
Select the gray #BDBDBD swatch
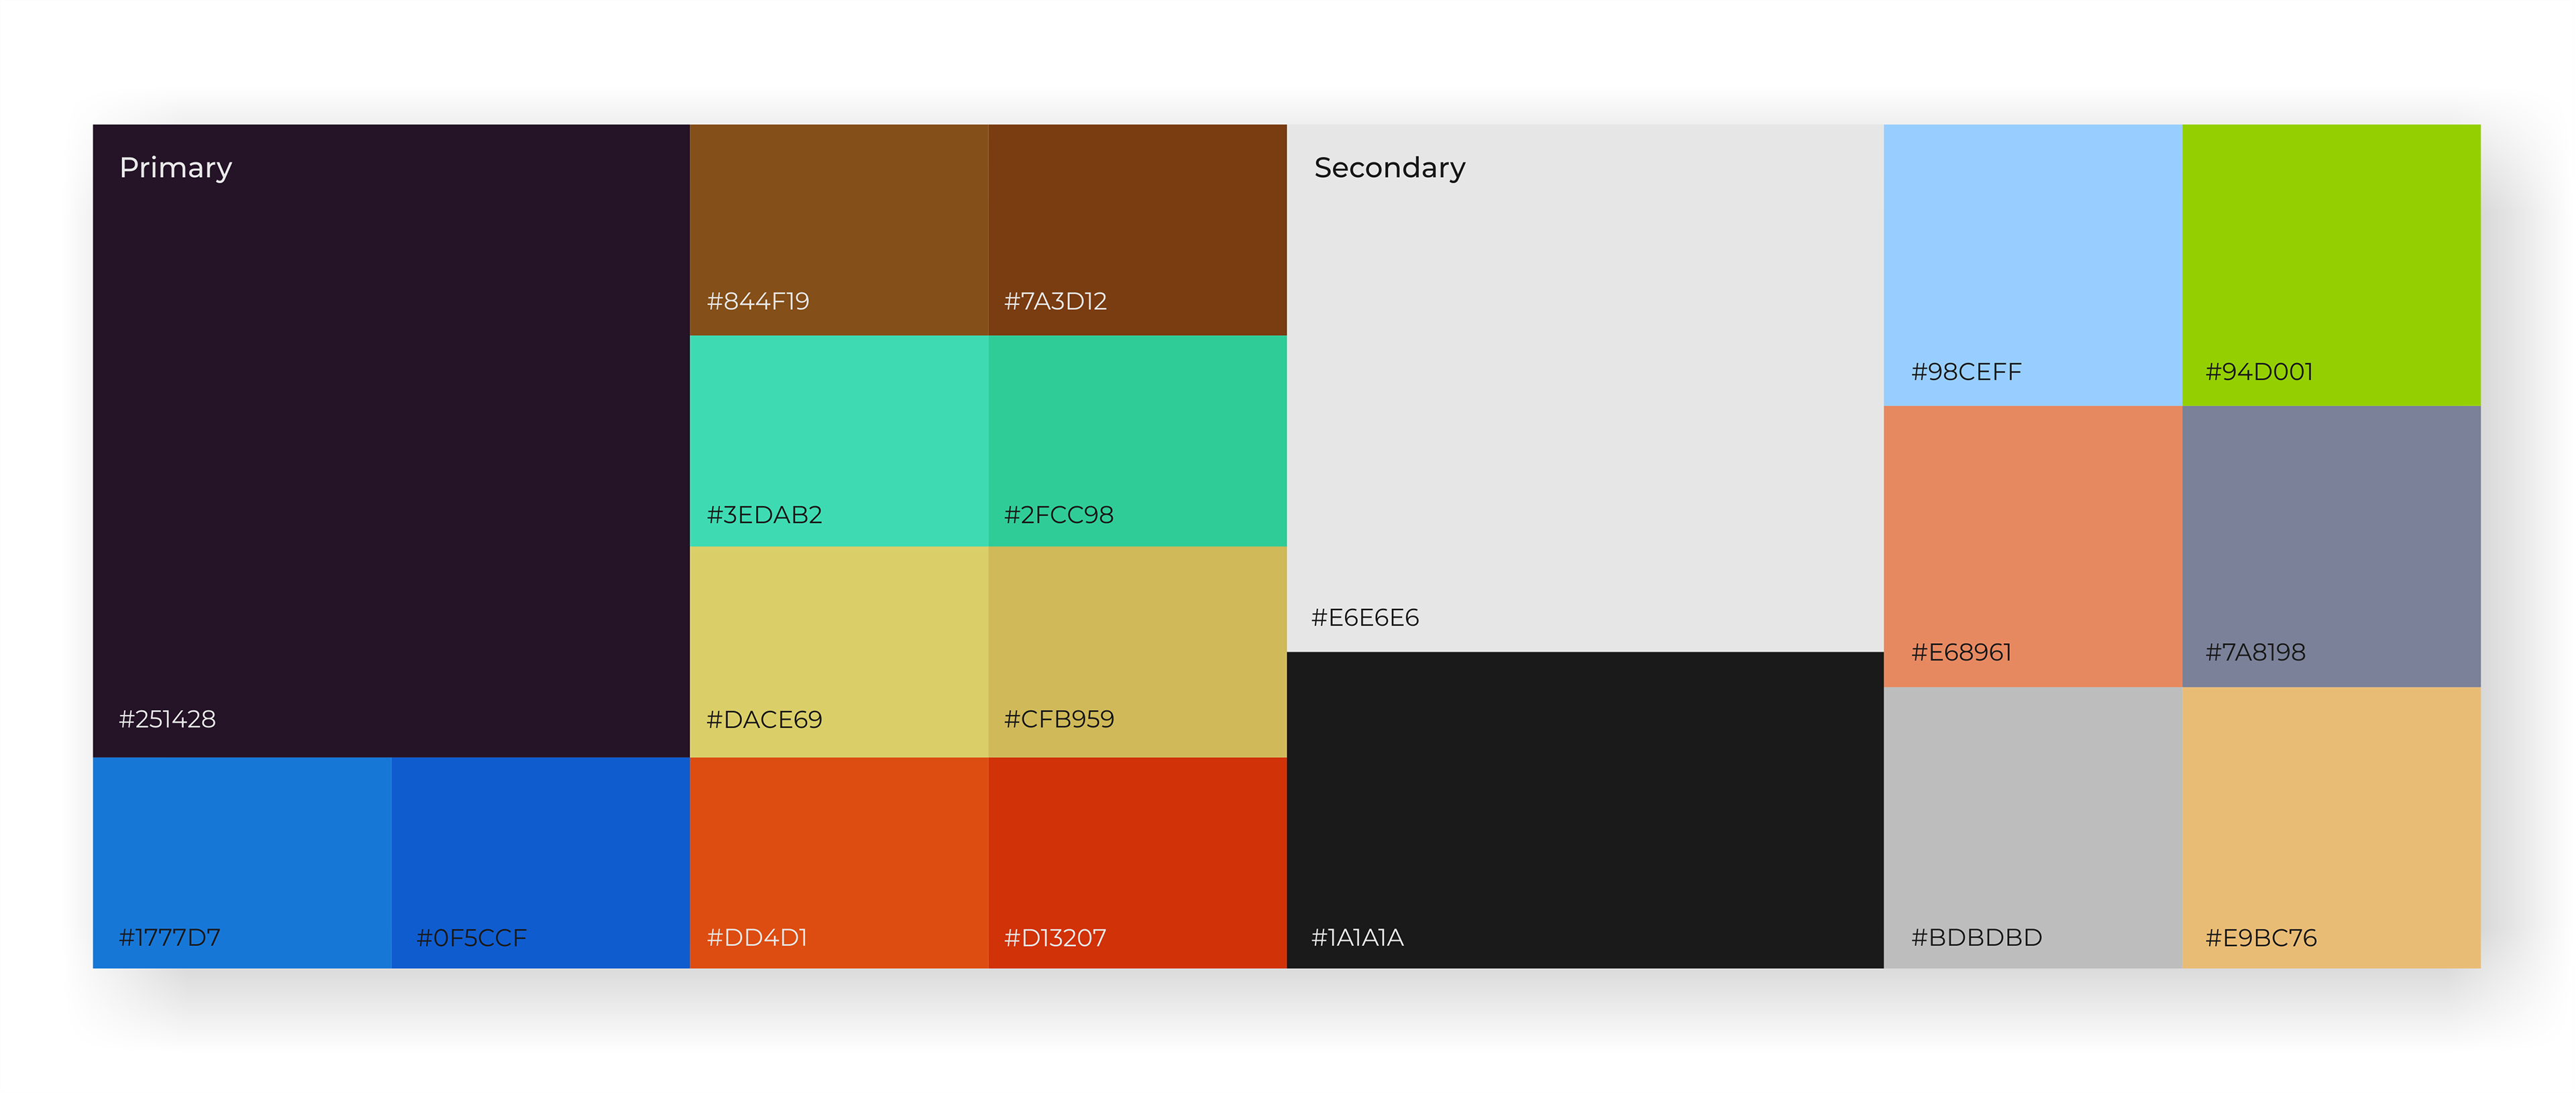point(2033,827)
